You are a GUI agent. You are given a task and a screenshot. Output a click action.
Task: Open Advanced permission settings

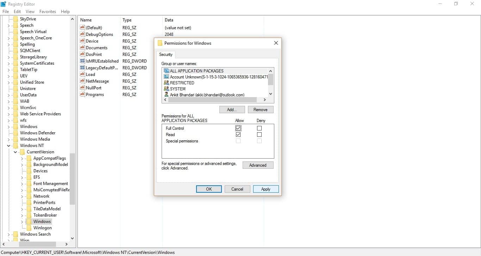[x=258, y=165]
